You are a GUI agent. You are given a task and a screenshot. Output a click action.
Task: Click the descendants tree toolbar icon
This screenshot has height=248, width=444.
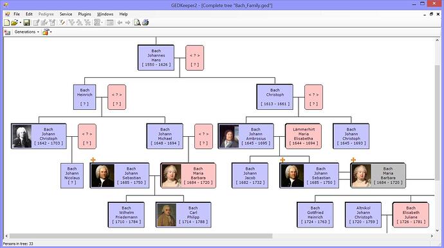[x=79, y=22]
